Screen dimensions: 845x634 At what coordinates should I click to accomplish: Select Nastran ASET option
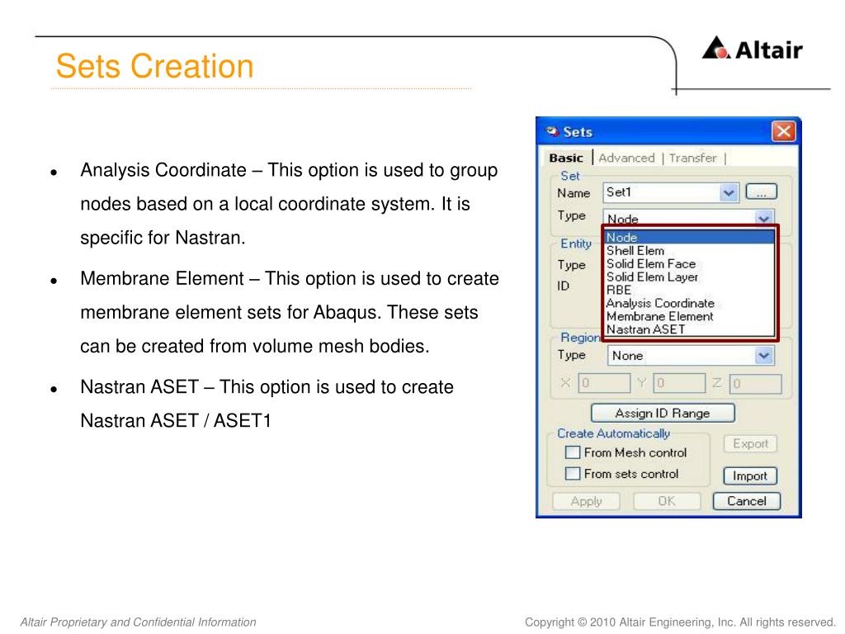(689, 329)
